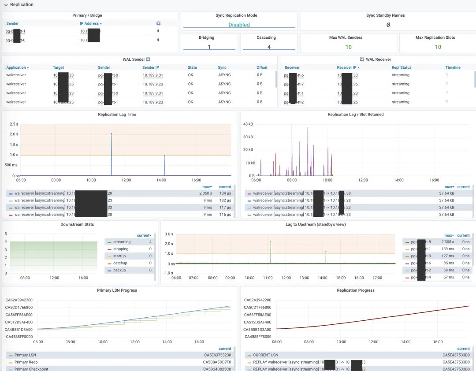Screen dimensions: 476x371
Task: Open the Sync Replication Mode panel title
Action: coord(236,15)
